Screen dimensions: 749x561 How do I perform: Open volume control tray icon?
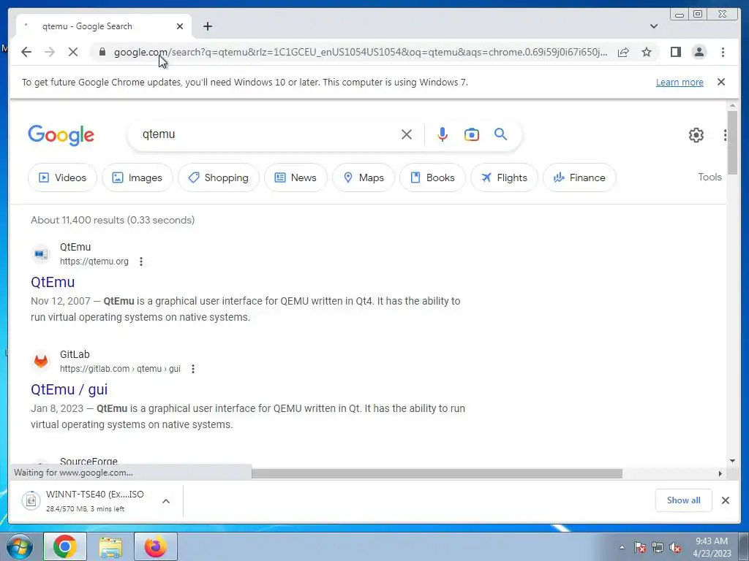(x=675, y=548)
